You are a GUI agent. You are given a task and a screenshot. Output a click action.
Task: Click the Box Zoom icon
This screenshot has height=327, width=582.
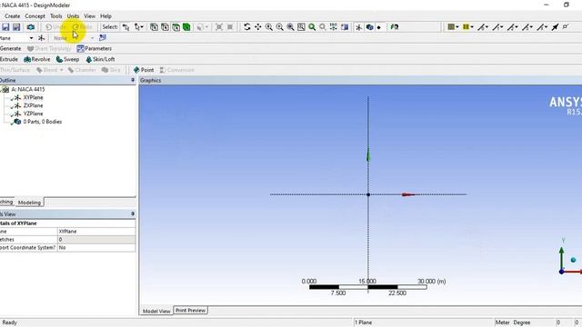279,27
